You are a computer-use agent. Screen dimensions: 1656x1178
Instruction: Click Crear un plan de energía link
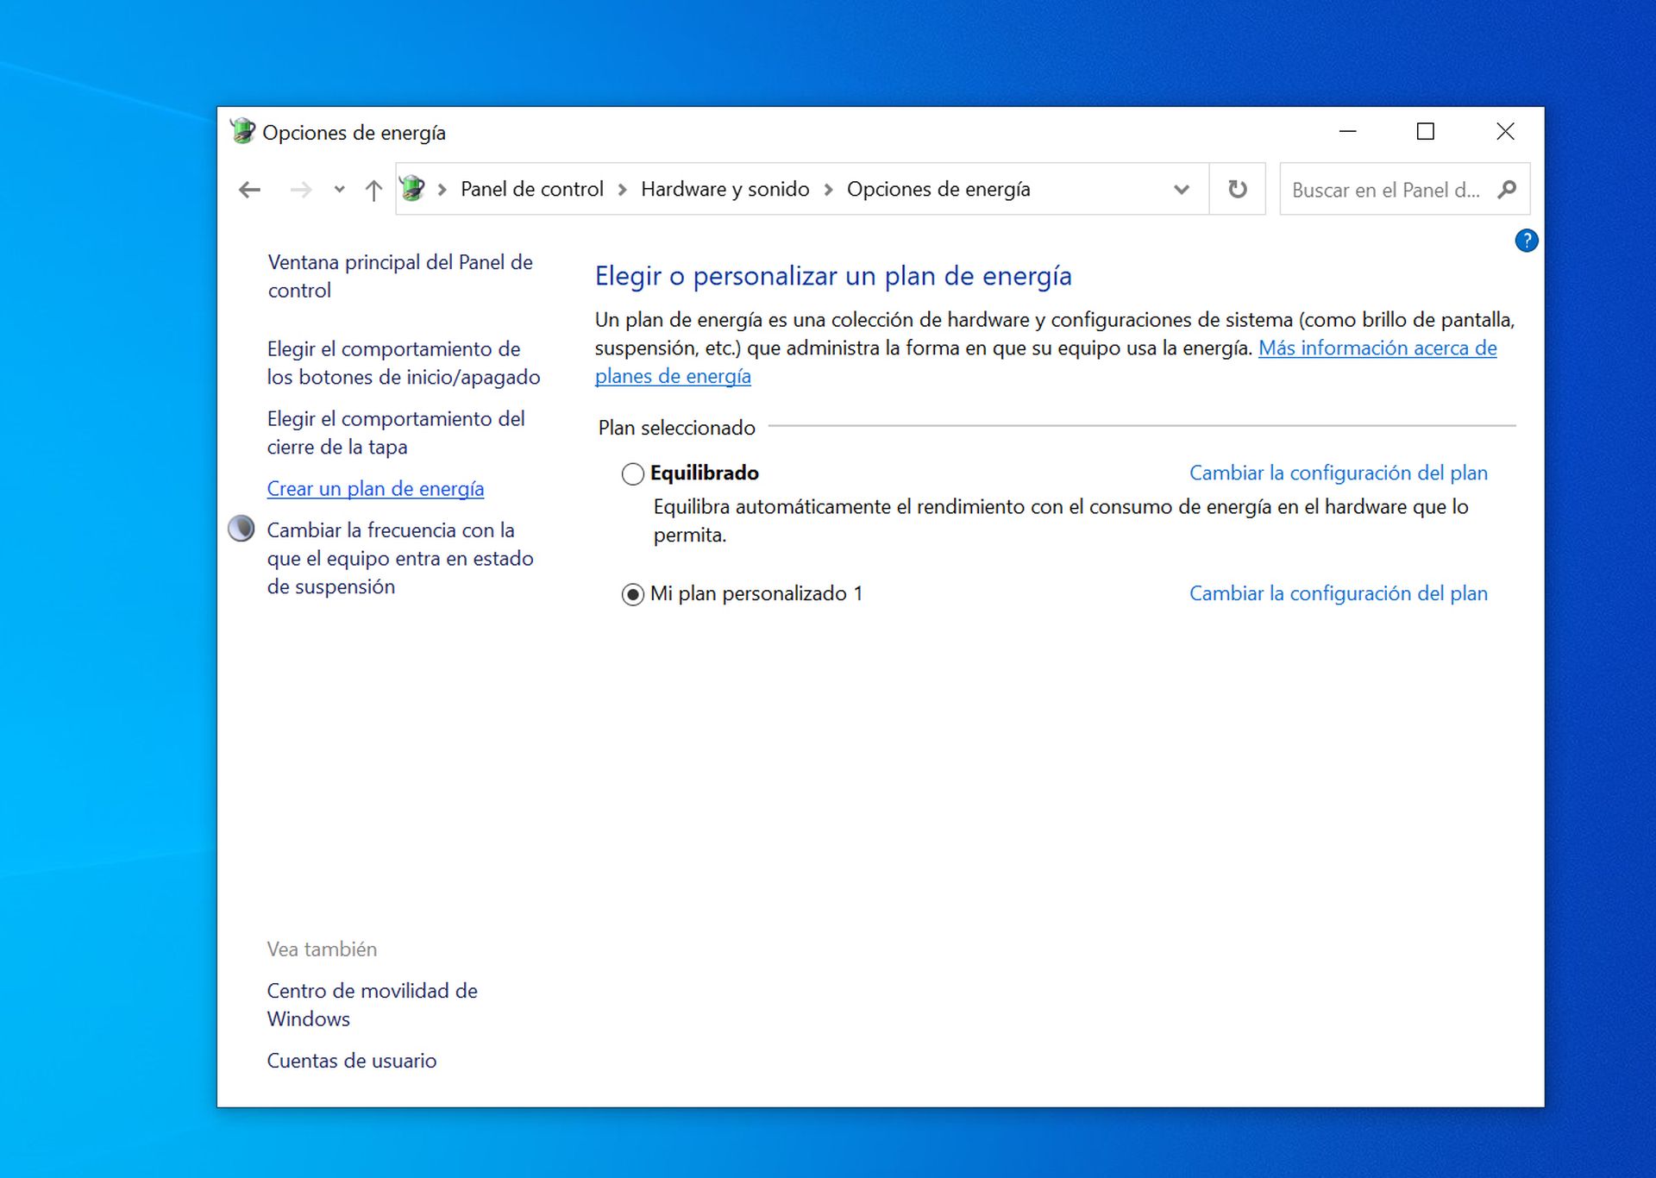[375, 489]
